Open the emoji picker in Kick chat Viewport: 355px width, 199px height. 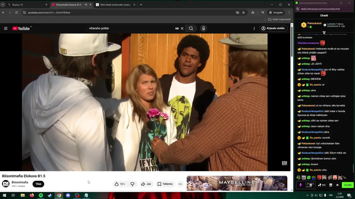pyautogui.click(x=311, y=185)
